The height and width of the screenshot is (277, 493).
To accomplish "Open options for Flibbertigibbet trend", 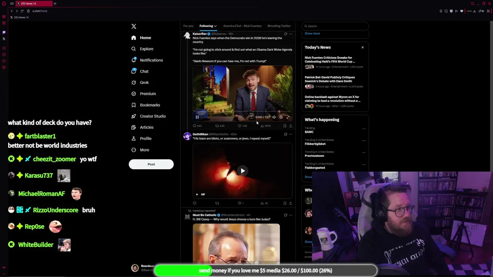I will coord(364,141).
